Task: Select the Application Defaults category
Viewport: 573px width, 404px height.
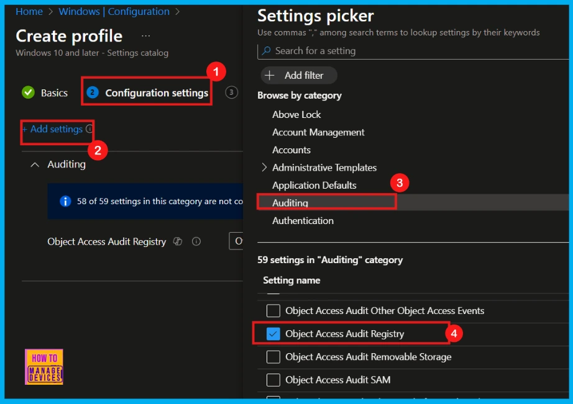Action: 314,186
